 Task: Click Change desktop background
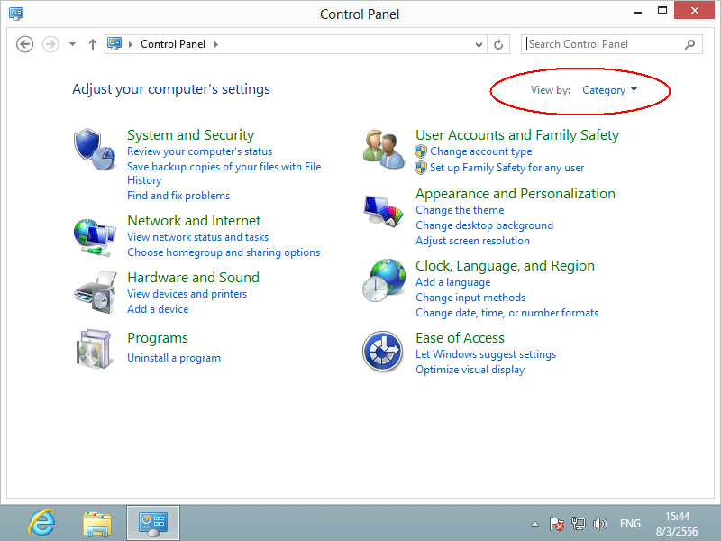pyautogui.click(x=484, y=225)
